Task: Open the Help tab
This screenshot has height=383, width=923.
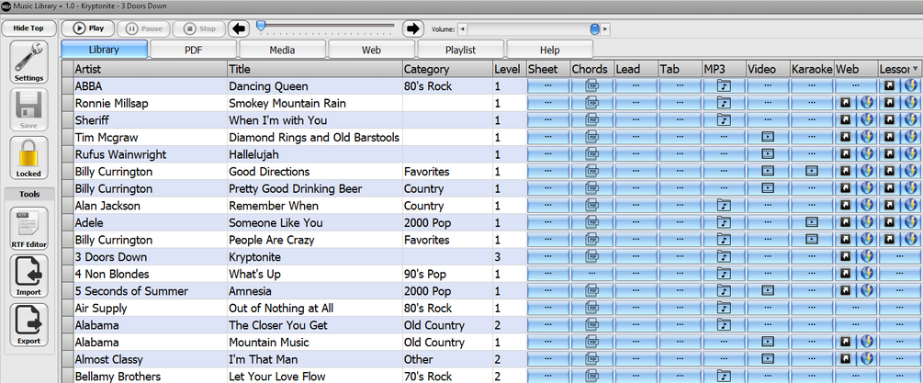Action: point(550,50)
